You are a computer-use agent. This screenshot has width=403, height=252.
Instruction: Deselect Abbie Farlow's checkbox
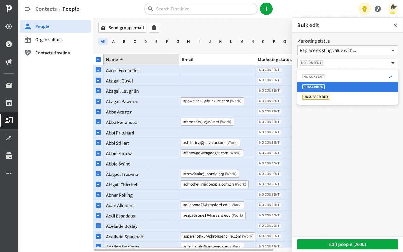click(x=98, y=153)
